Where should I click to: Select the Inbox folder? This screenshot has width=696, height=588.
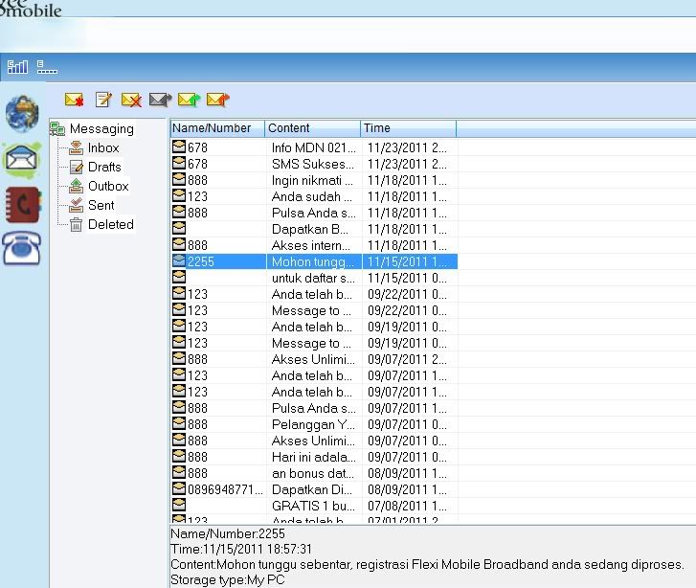click(x=103, y=148)
